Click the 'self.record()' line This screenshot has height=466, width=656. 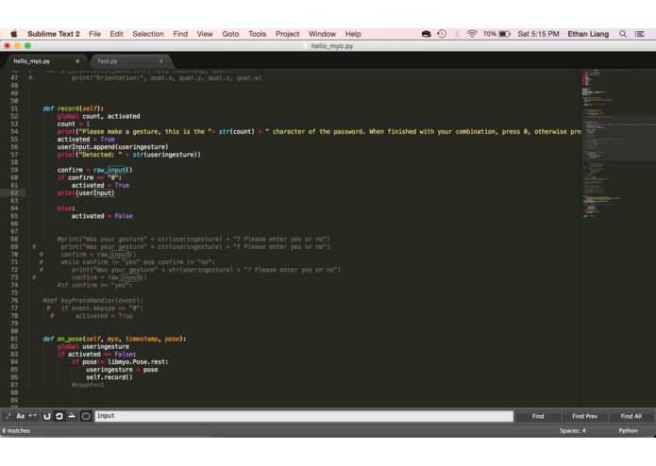tap(109, 377)
